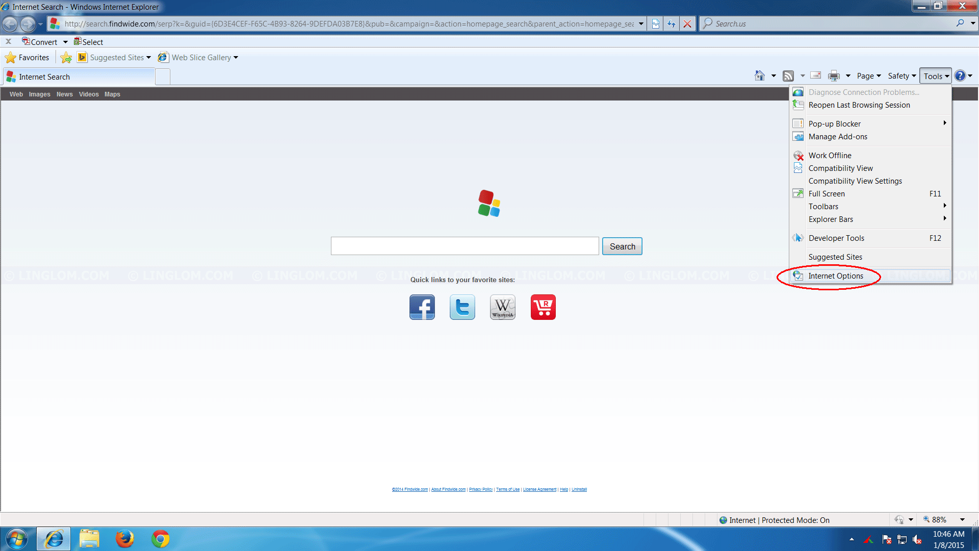Image resolution: width=979 pixels, height=551 pixels.
Task: Toggle Work Offline mode
Action: 830,155
